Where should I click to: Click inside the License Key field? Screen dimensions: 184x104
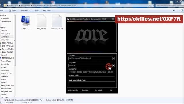[x=92, y=72]
